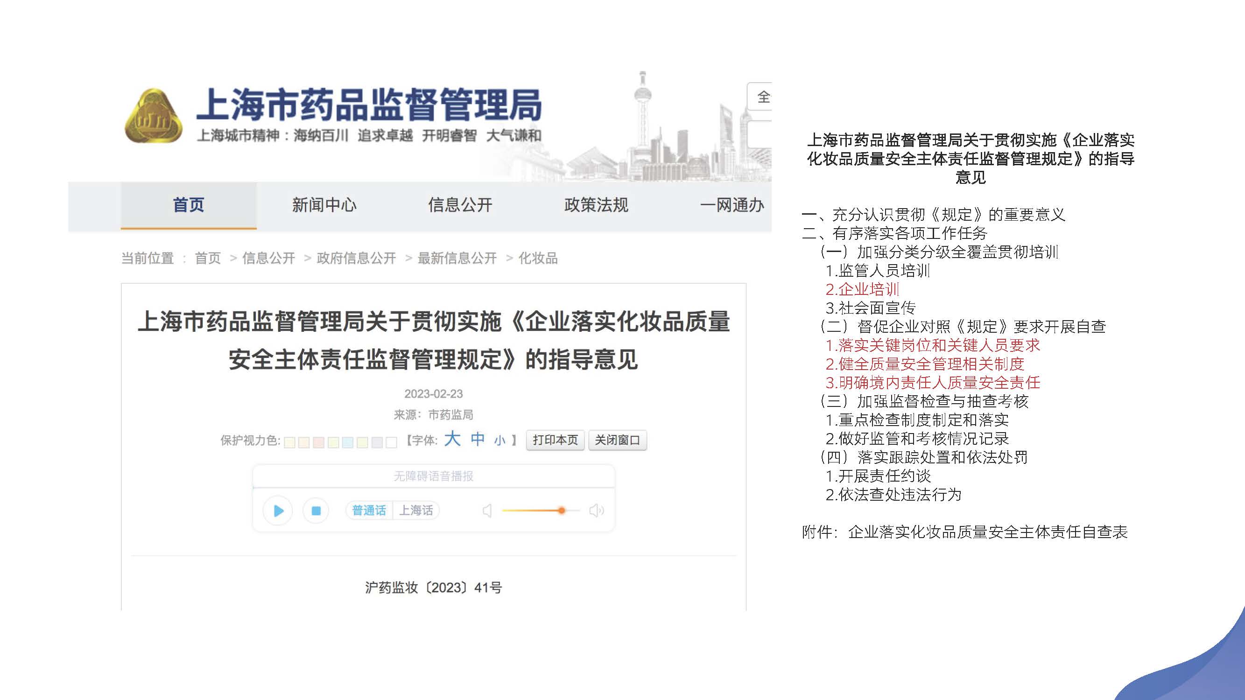Click the golden emblem logo
Image resolution: width=1245 pixels, height=700 pixels.
(154, 117)
